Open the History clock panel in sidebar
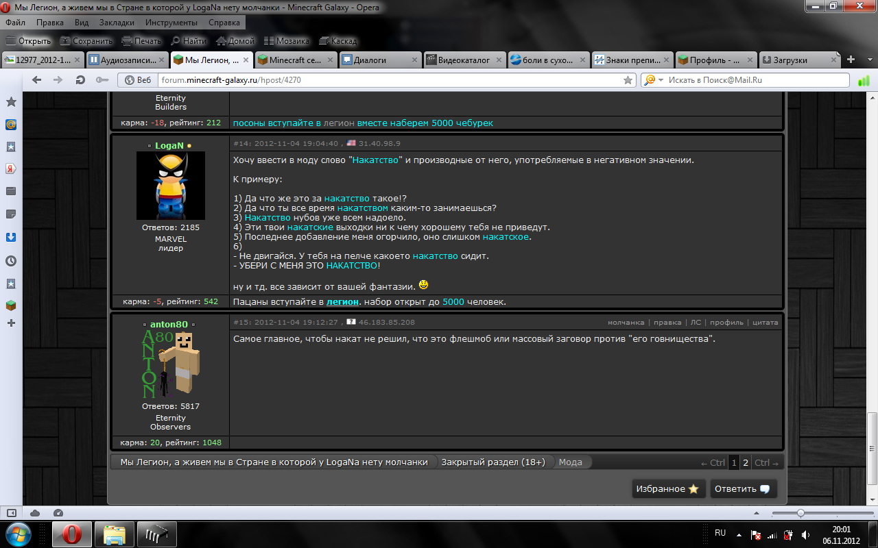 click(x=11, y=261)
